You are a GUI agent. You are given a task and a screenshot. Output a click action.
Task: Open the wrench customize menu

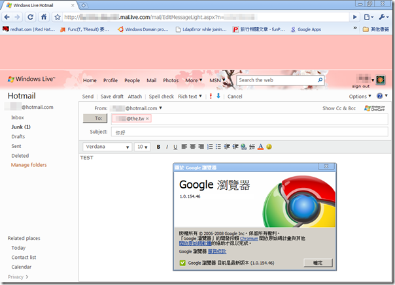click(x=383, y=17)
